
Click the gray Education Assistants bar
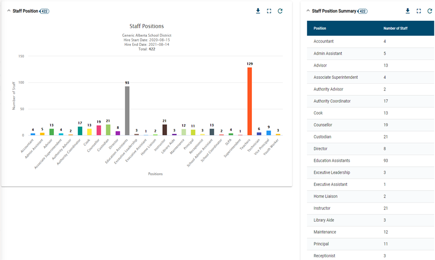pos(127,111)
